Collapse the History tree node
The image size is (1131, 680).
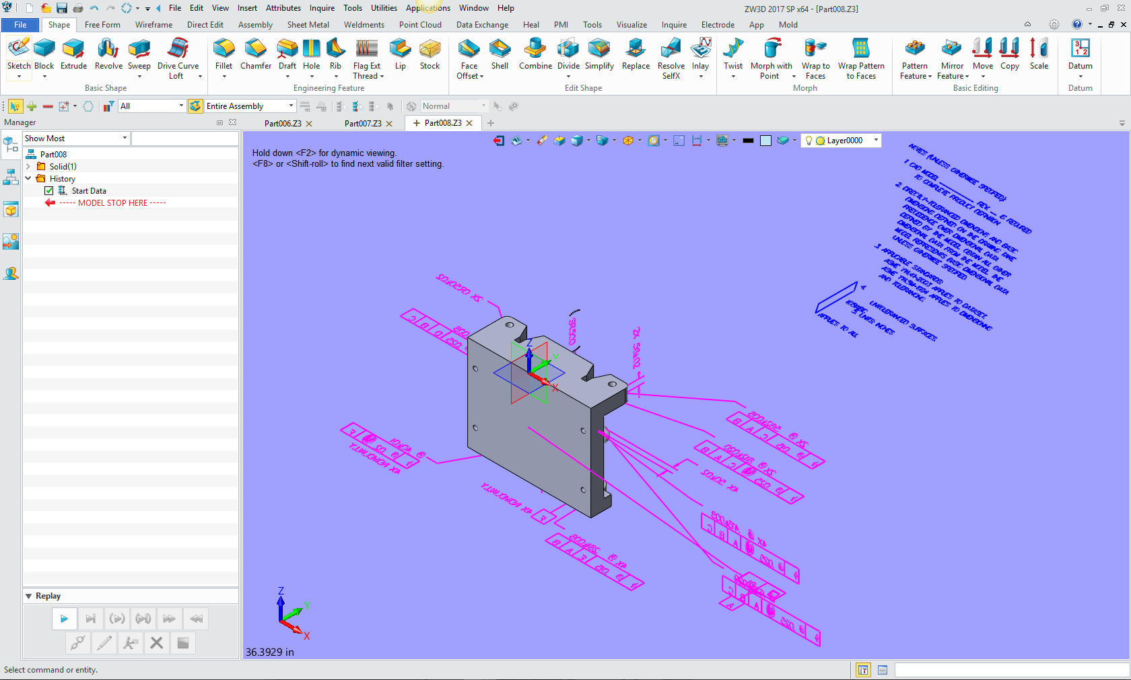pyautogui.click(x=28, y=179)
